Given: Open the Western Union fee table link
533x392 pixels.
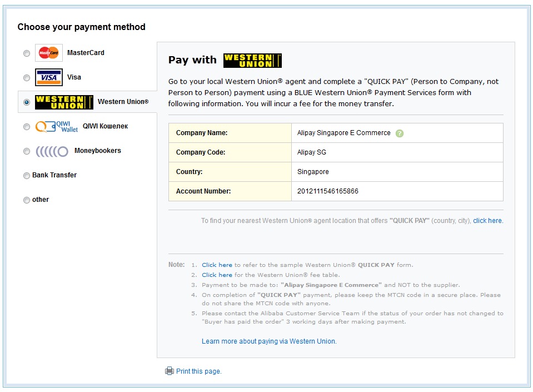Looking at the screenshot, I should pyautogui.click(x=217, y=275).
